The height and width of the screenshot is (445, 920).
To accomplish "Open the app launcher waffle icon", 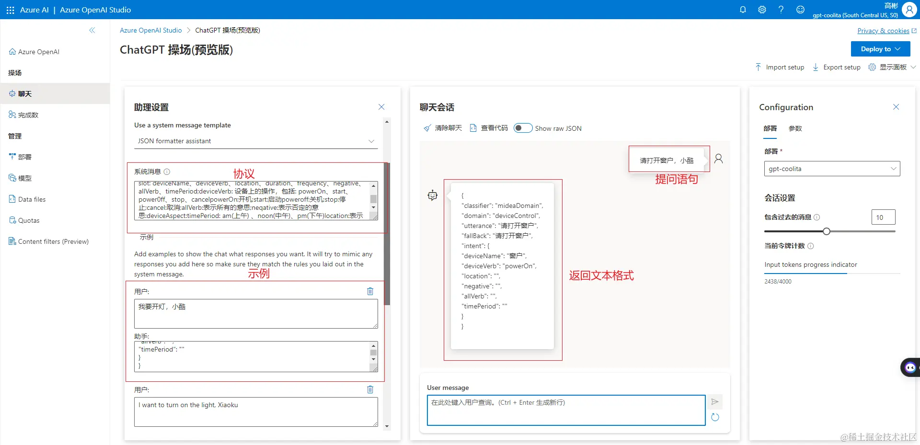I will [x=10, y=10].
